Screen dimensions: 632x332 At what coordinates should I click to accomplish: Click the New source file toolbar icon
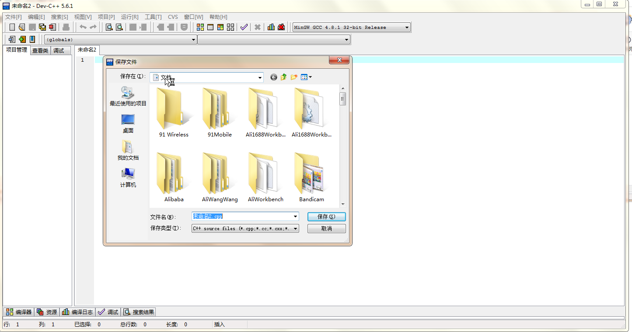click(12, 27)
